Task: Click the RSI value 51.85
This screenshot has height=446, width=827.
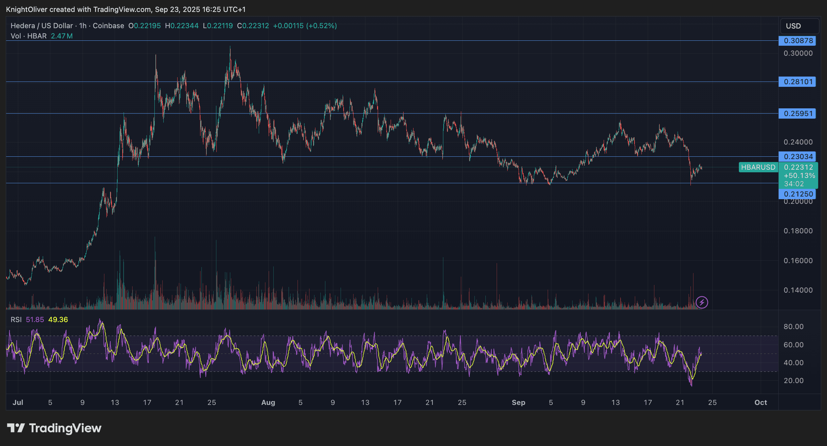Action: 34,319
